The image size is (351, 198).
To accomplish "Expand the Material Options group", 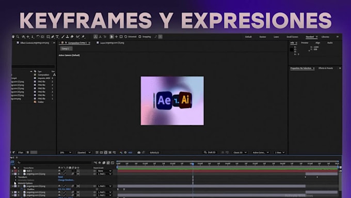I will click(15, 183).
